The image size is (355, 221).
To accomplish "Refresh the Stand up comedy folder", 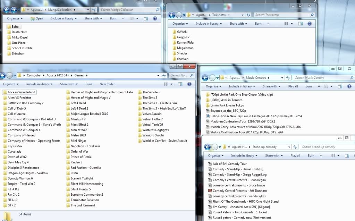I will [x=295, y=147].
